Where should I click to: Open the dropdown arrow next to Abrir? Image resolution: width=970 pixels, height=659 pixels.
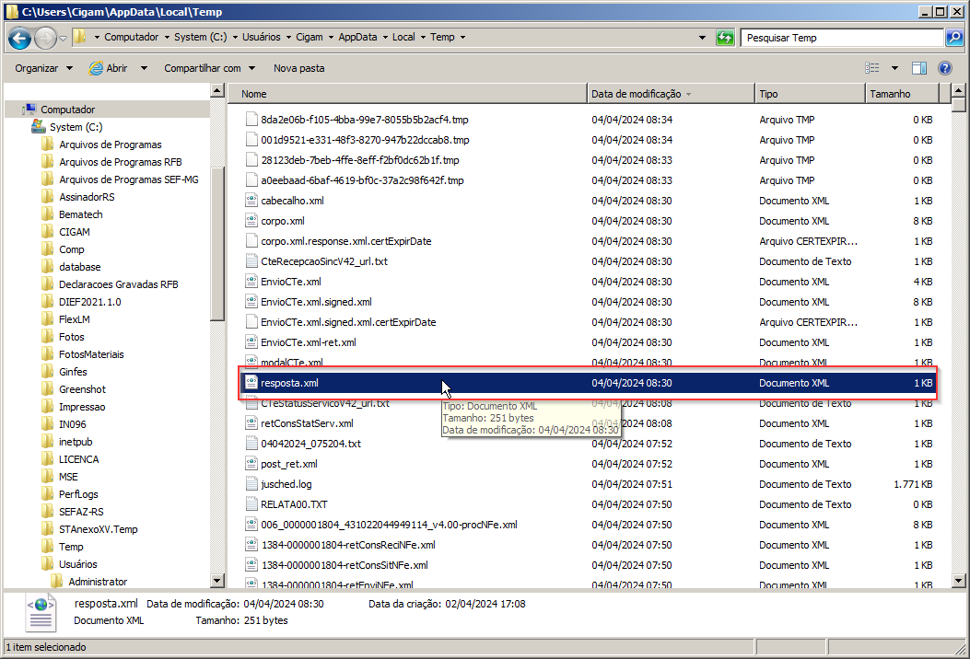point(144,68)
